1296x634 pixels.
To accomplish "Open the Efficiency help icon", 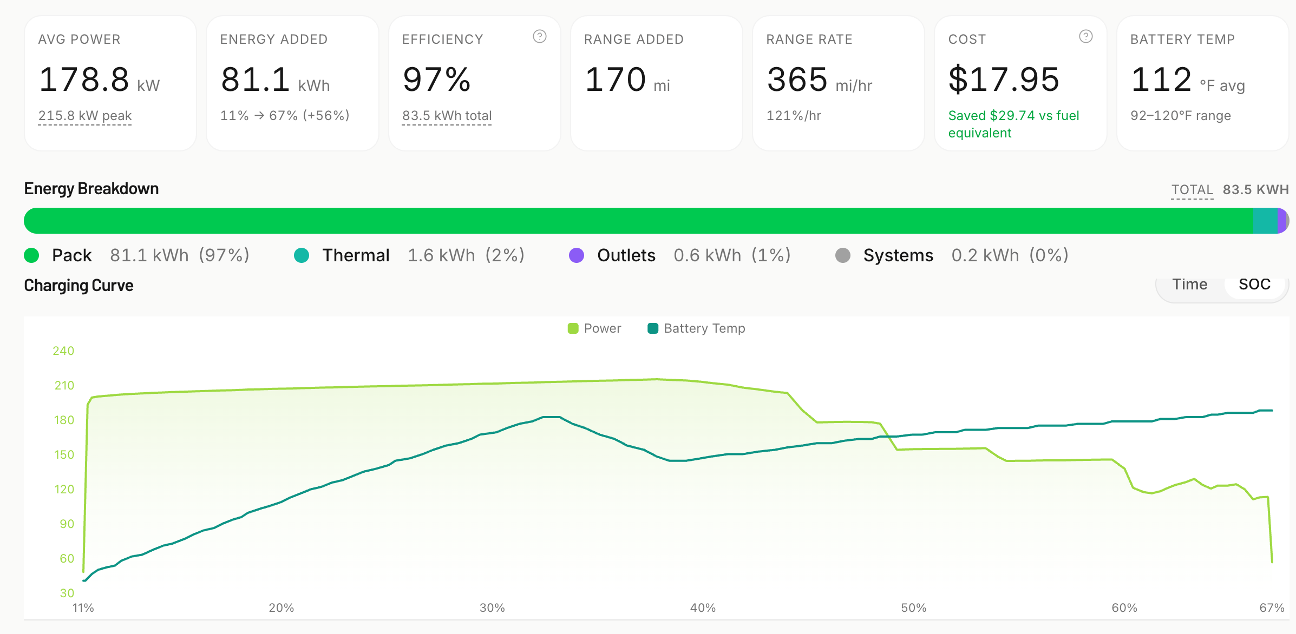I will pos(539,36).
